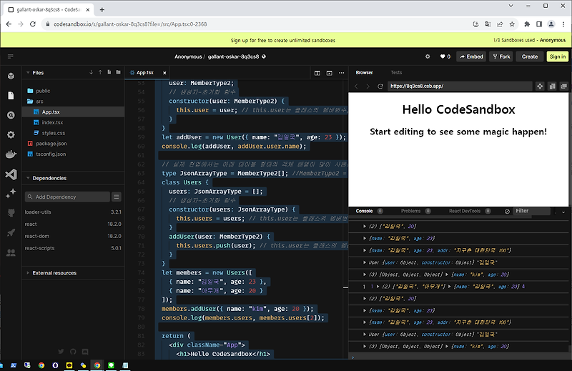Close the App.tsx editor tab
Viewport: 572px width, 371px height.
tap(164, 73)
